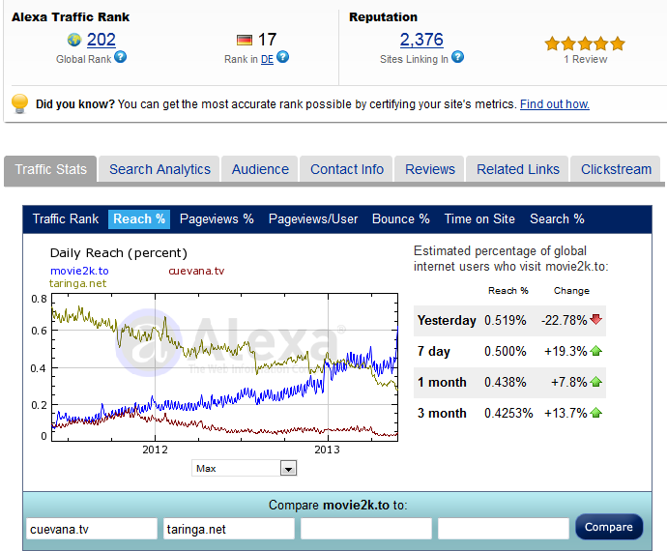Click the fourth empty comparison site field
The width and height of the screenshot is (667, 551).
click(x=504, y=529)
